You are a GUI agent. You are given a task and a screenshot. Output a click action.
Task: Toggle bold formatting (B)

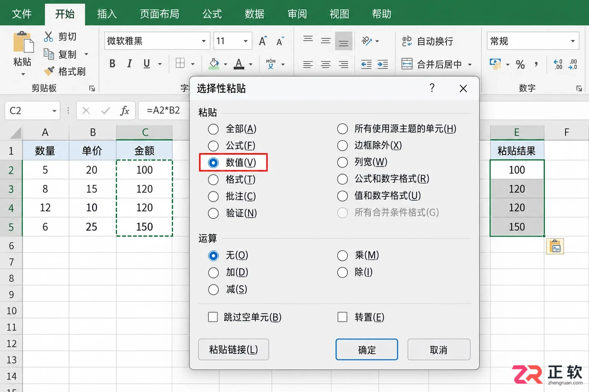[x=112, y=64]
